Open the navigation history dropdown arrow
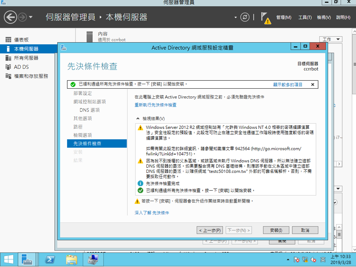The width and height of the screenshot is (356, 267). (x=31, y=17)
